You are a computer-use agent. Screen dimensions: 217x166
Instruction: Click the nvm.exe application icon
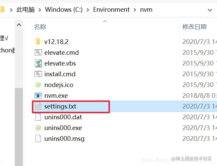click(x=38, y=95)
